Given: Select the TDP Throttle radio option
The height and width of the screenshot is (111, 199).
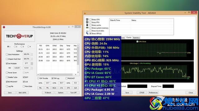Looking at the screenshot, I should (38, 78).
